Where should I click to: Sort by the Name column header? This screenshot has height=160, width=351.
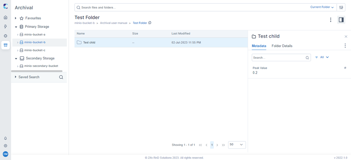tap(81, 34)
